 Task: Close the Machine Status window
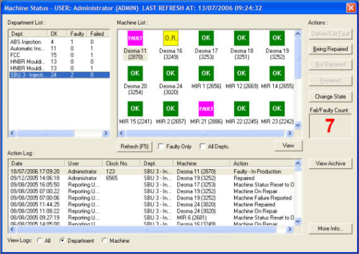click(x=351, y=8)
